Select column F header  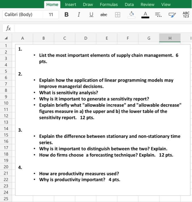[128, 38]
